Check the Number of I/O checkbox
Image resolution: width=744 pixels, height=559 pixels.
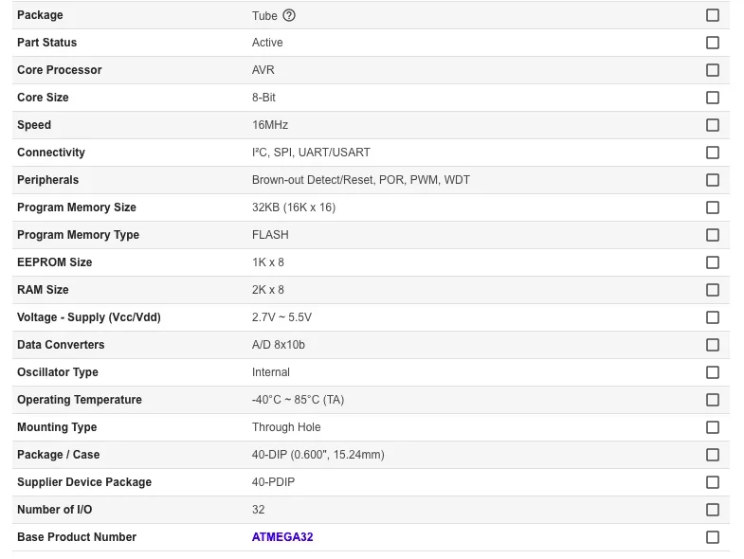pos(713,510)
